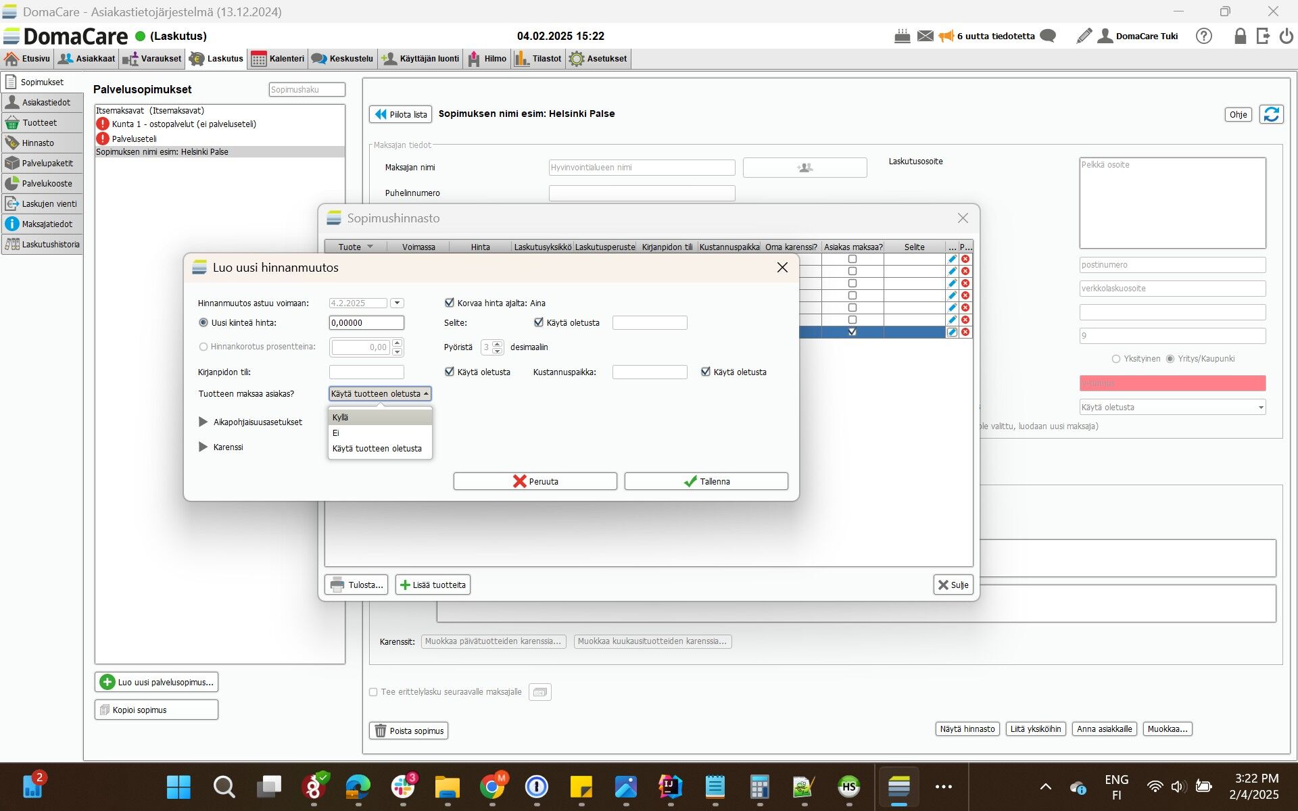
Task: Click the refresh icon next to Ohje
Action: [1271, 114]
